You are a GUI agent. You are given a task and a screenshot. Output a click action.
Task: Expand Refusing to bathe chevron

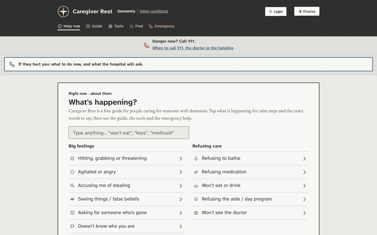coord(304,158)
